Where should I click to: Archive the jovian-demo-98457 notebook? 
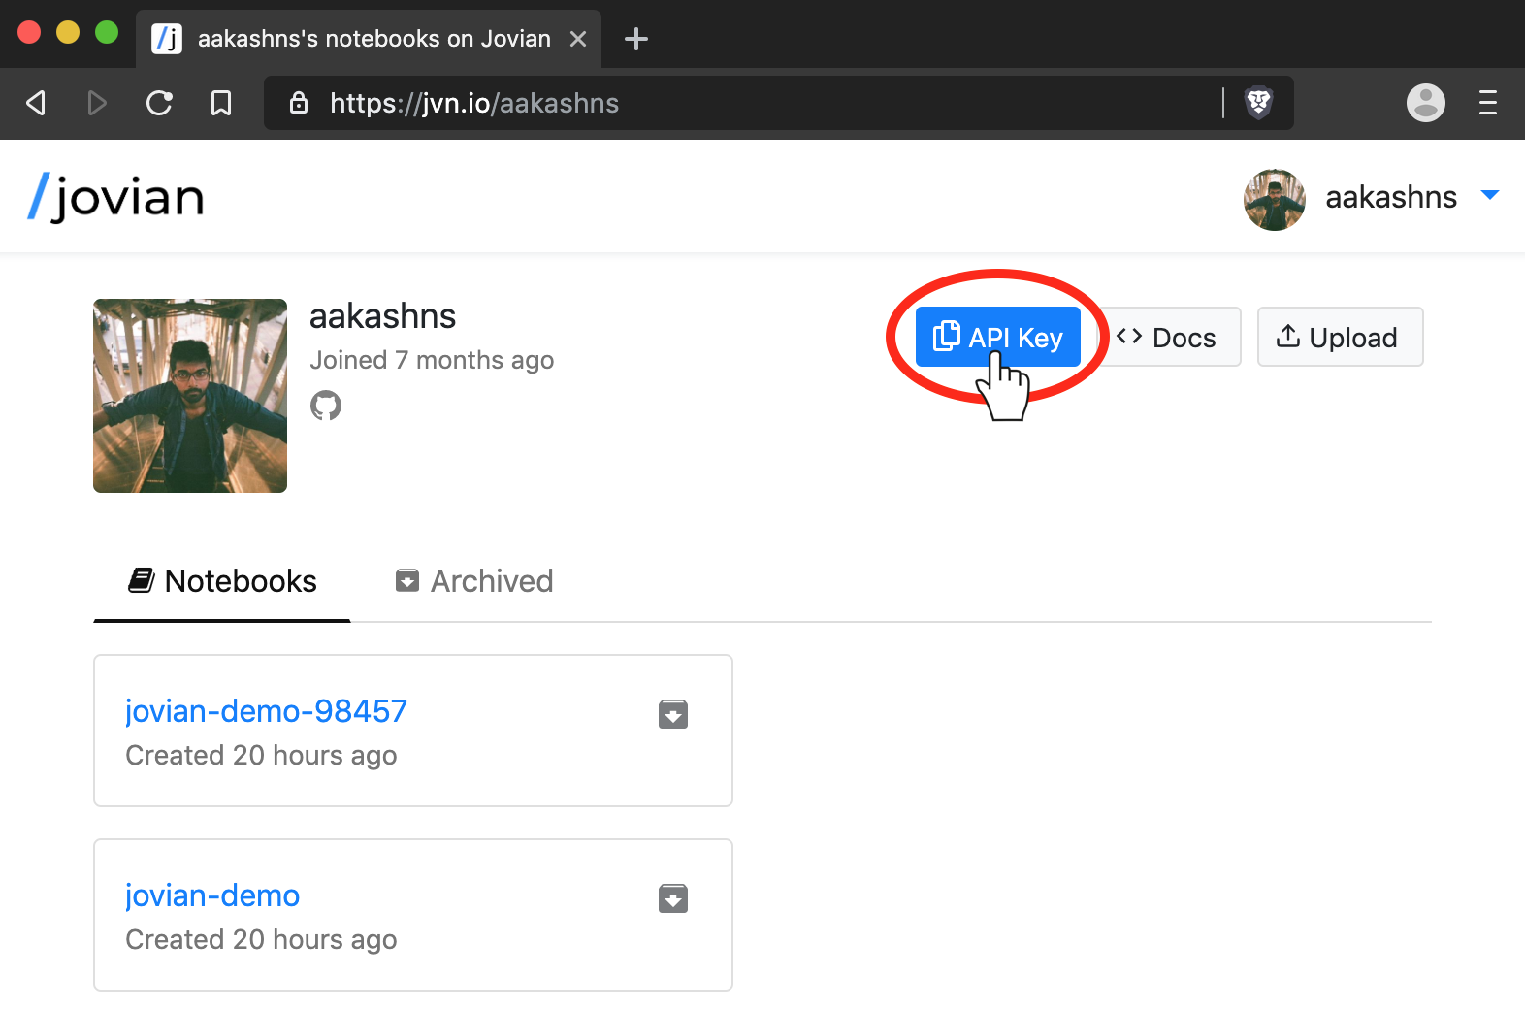coord(673,714)
